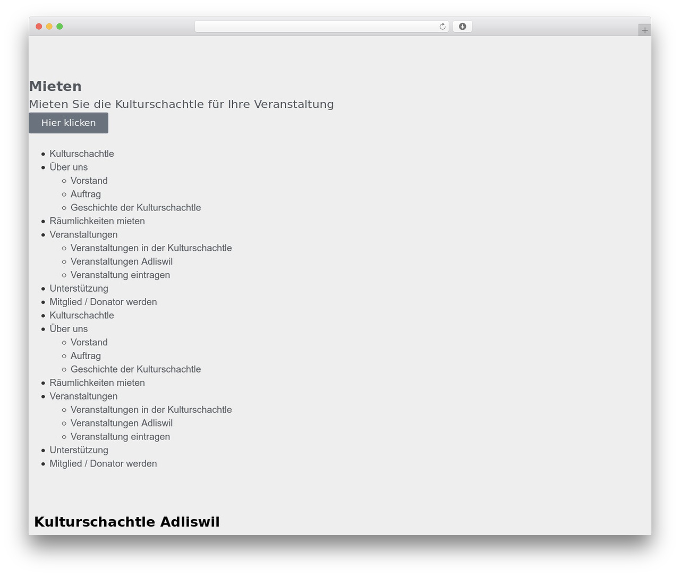Open the first Auftrag submenu link

pos(86,194)
